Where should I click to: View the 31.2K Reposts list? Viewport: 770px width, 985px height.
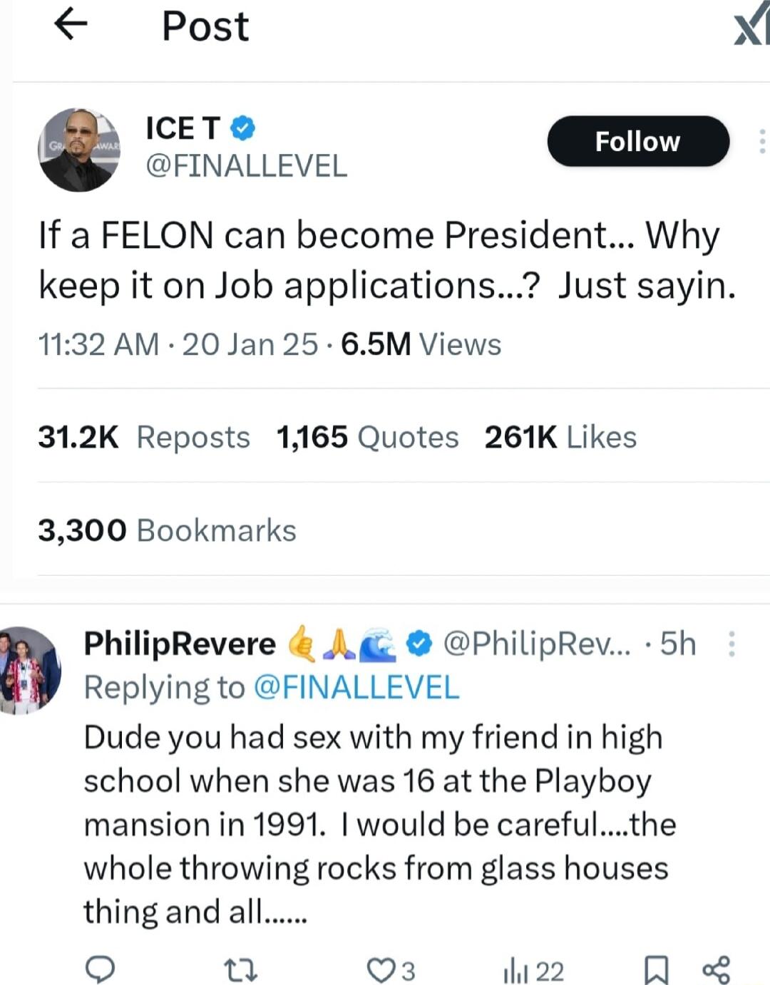pyautogui.click(x=144, y=437)
